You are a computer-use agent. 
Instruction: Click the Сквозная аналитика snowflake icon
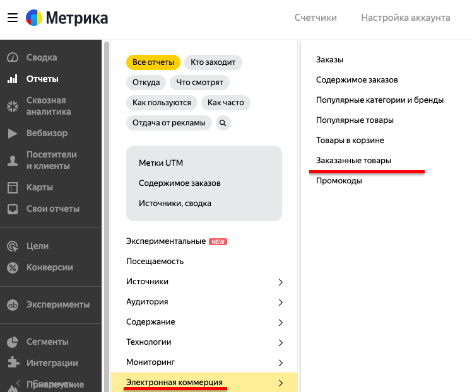tap(13, 106)
